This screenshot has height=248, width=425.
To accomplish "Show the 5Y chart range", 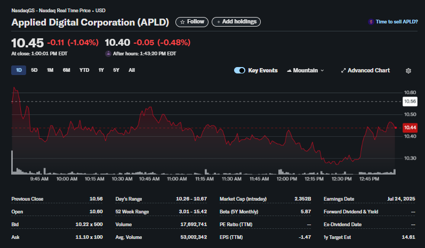I will pos(116,70).
